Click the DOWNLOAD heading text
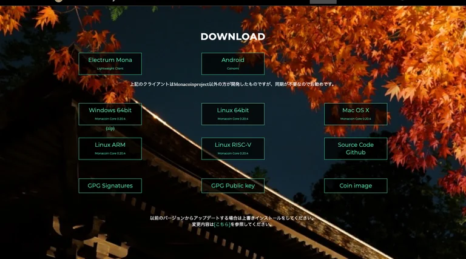 tap(233, 36)
